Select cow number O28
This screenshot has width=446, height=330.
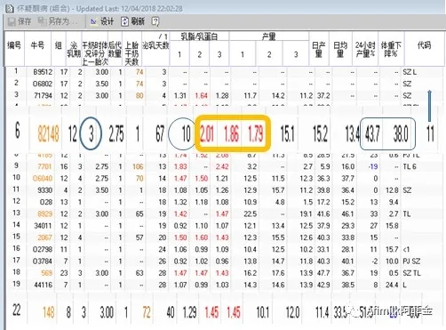point(46,202)
